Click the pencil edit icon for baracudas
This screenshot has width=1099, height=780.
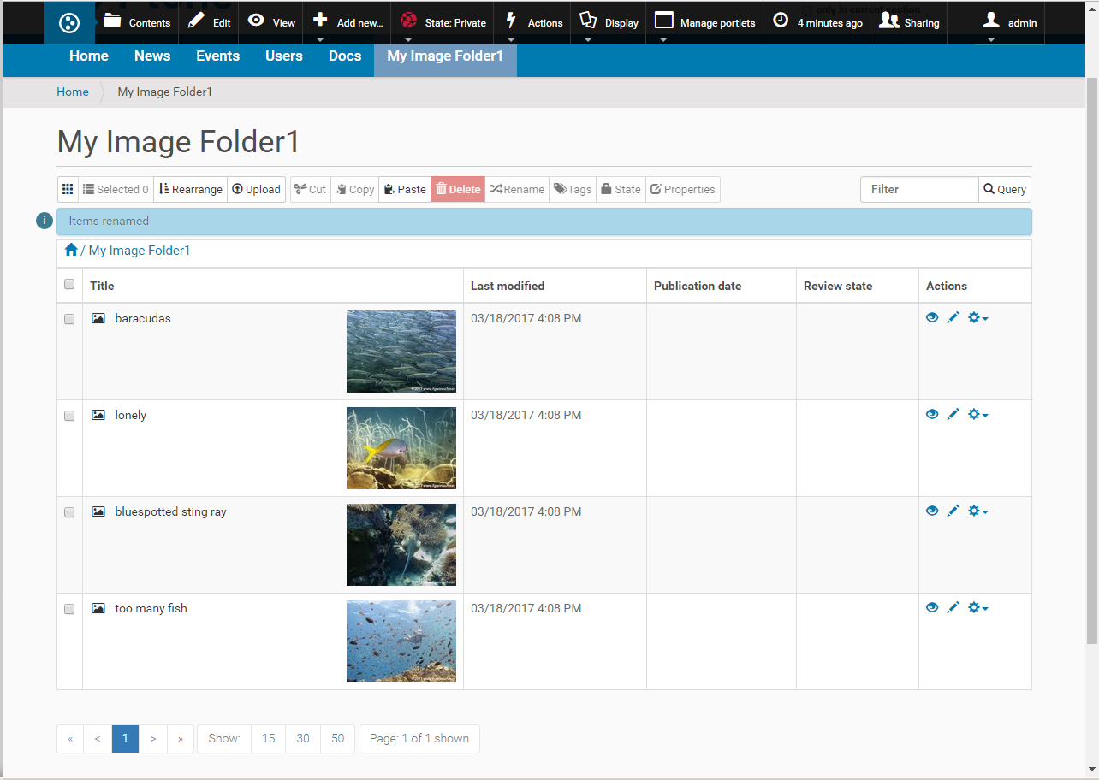coord(953,318)
